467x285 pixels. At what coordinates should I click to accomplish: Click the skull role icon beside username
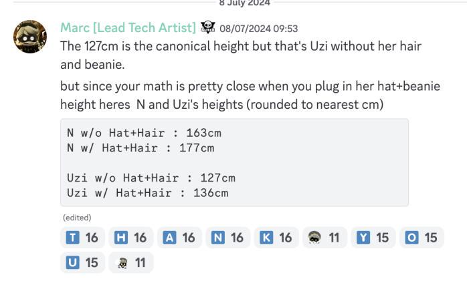207,28
